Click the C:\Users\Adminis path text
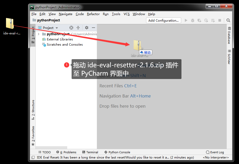Screen dimensions: 239x164 (x=84, y=34)
